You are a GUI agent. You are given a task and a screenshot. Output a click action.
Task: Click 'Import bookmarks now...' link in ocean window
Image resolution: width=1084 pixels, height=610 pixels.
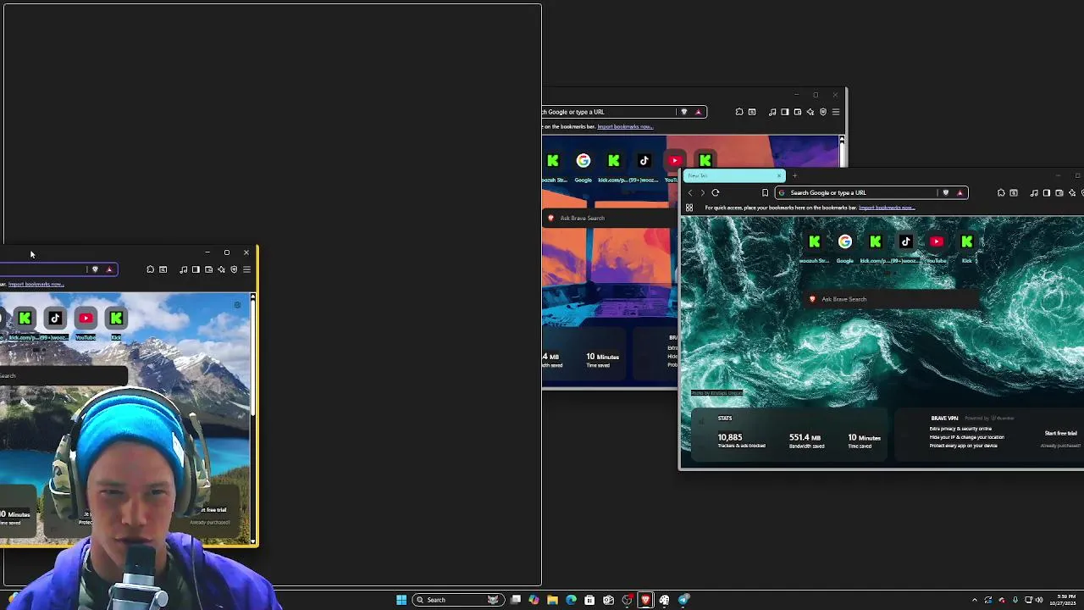[x=887, y=208]
